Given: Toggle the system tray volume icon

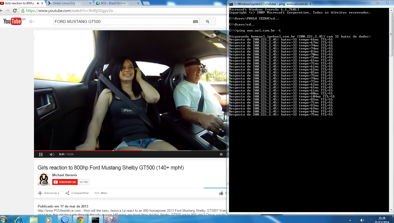Looking at the screenshot, I should tap(362, 220).
